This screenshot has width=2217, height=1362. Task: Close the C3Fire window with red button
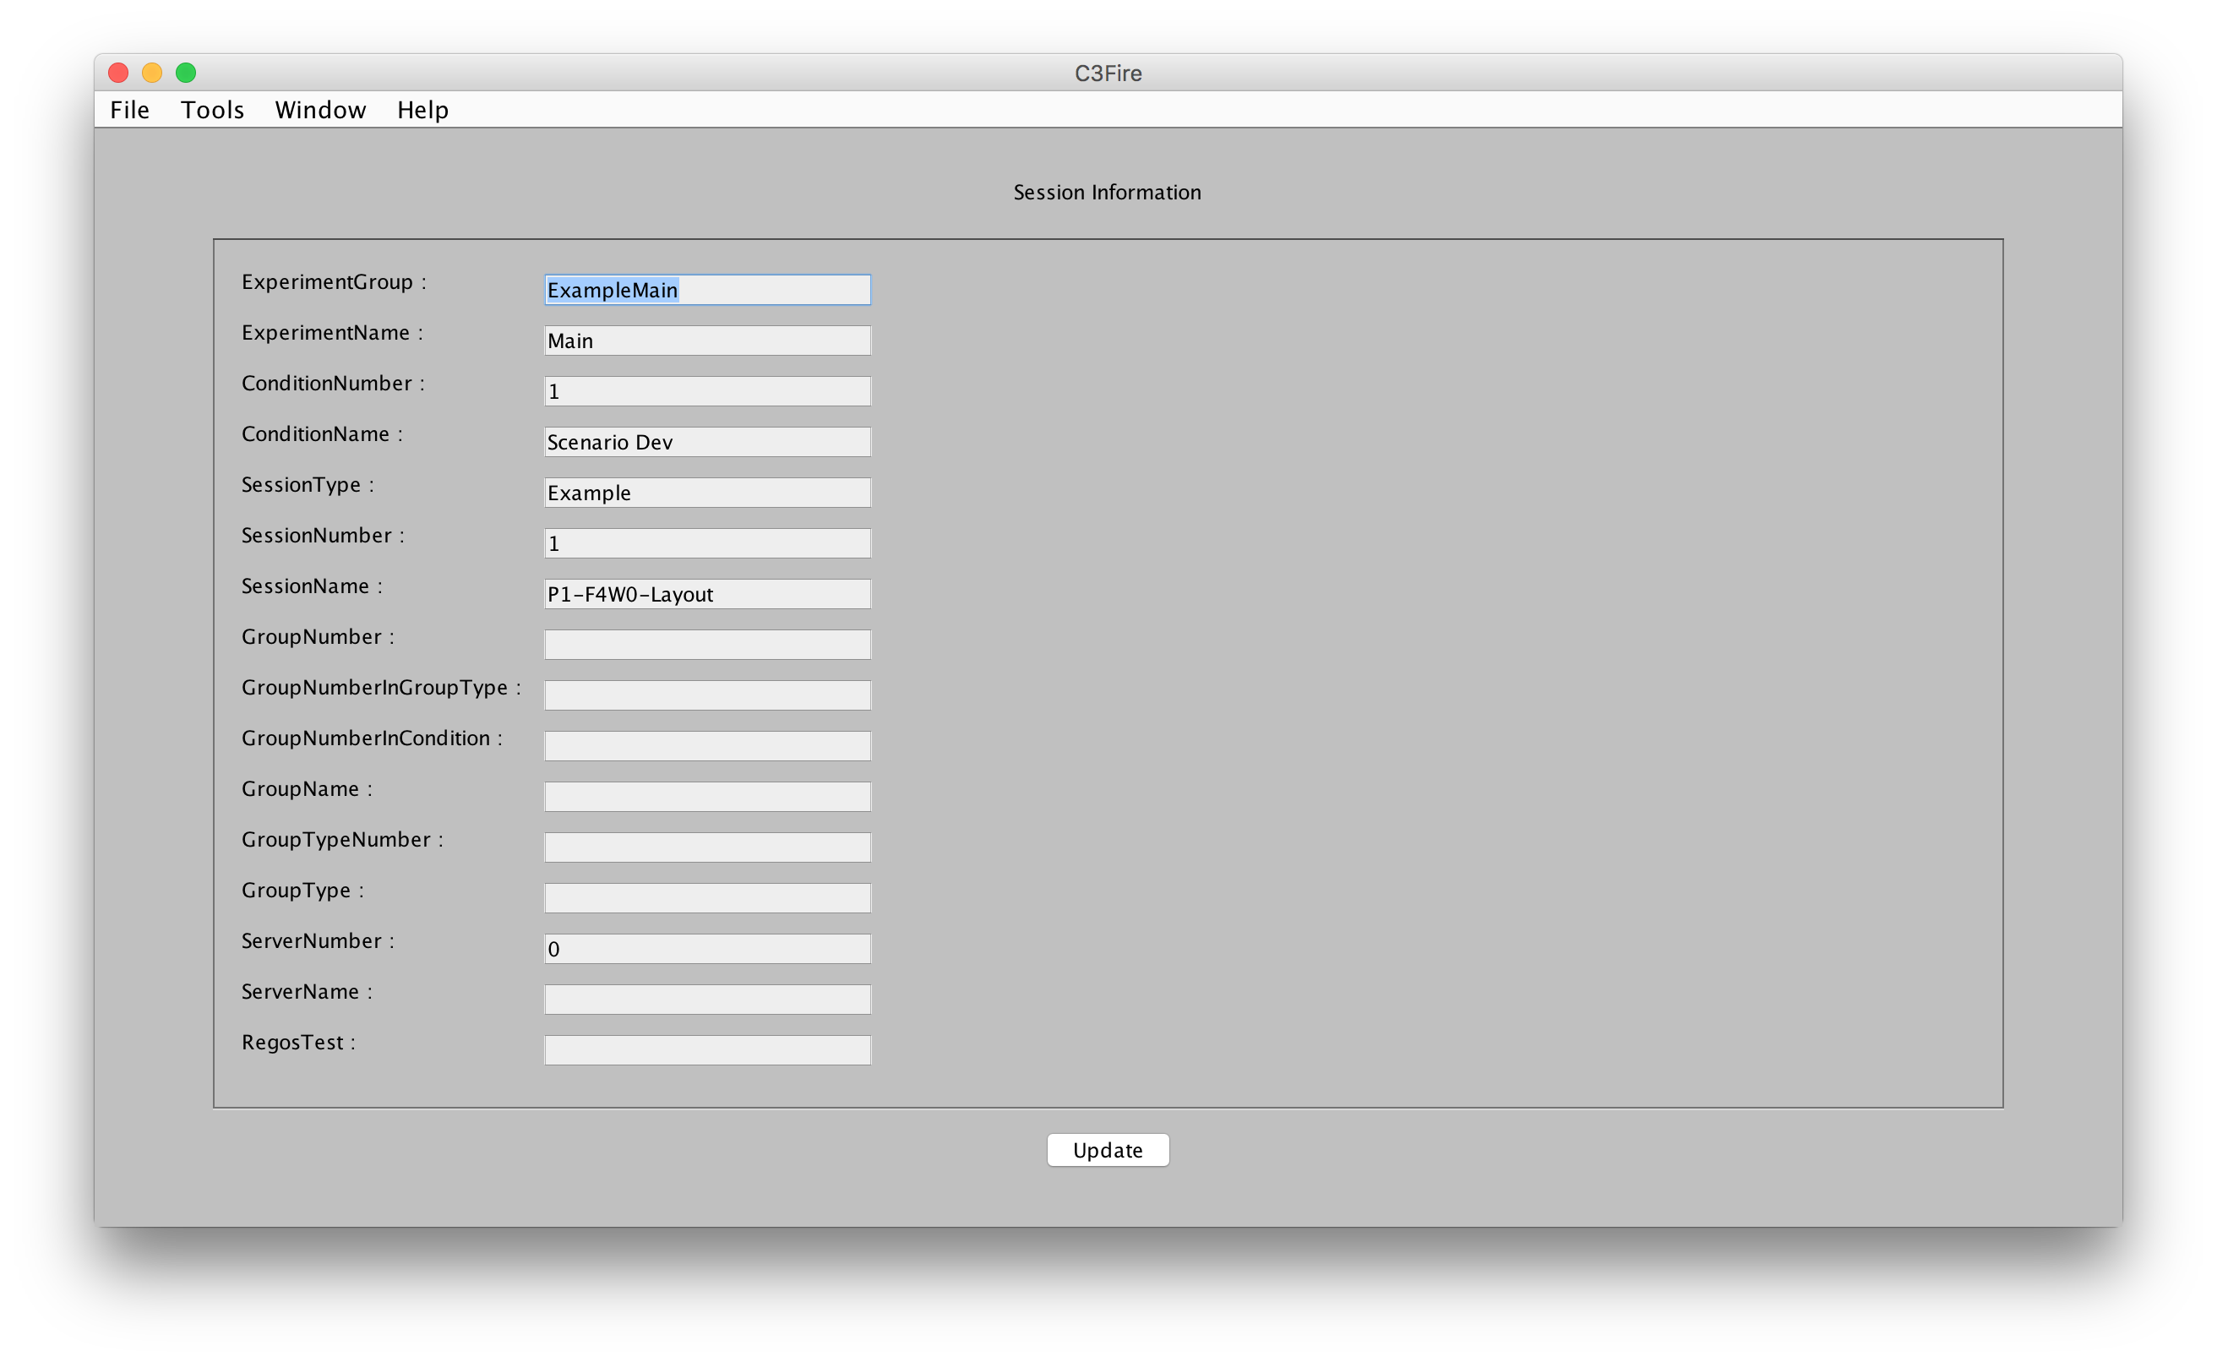118,73
